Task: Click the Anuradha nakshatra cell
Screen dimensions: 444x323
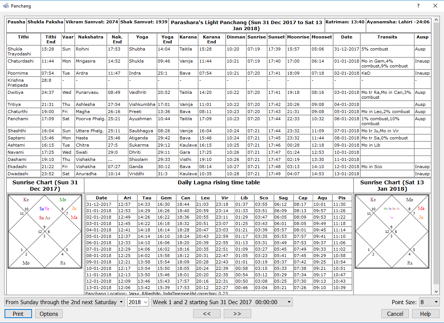Action: [x=91, y=174]
